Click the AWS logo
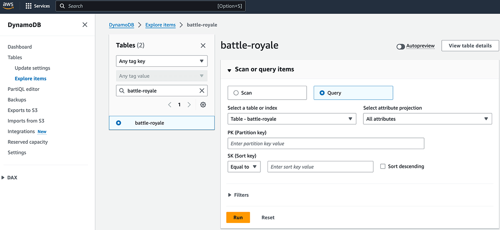This screenshot has height=230, width=500. pos(8,6)
